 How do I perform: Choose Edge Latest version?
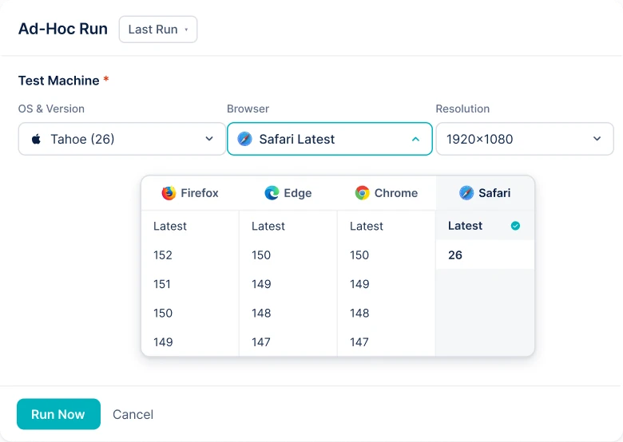point(288,226)
